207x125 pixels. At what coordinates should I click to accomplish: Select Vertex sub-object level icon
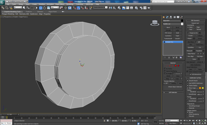click(167, 66)
